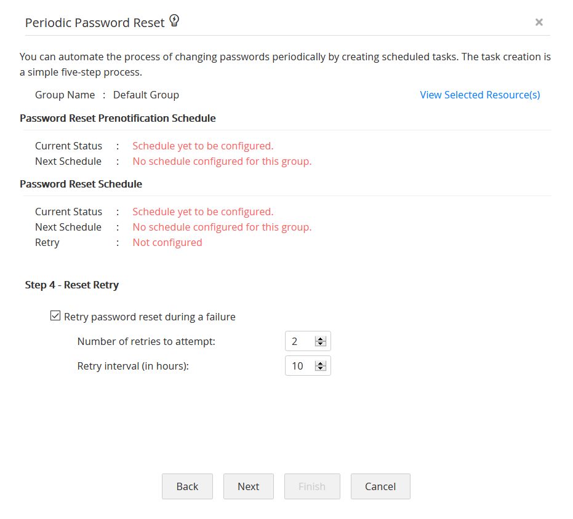Click the Default Group name
The height and width of the screenshot is (519, 573).
(x=146, y=95)
